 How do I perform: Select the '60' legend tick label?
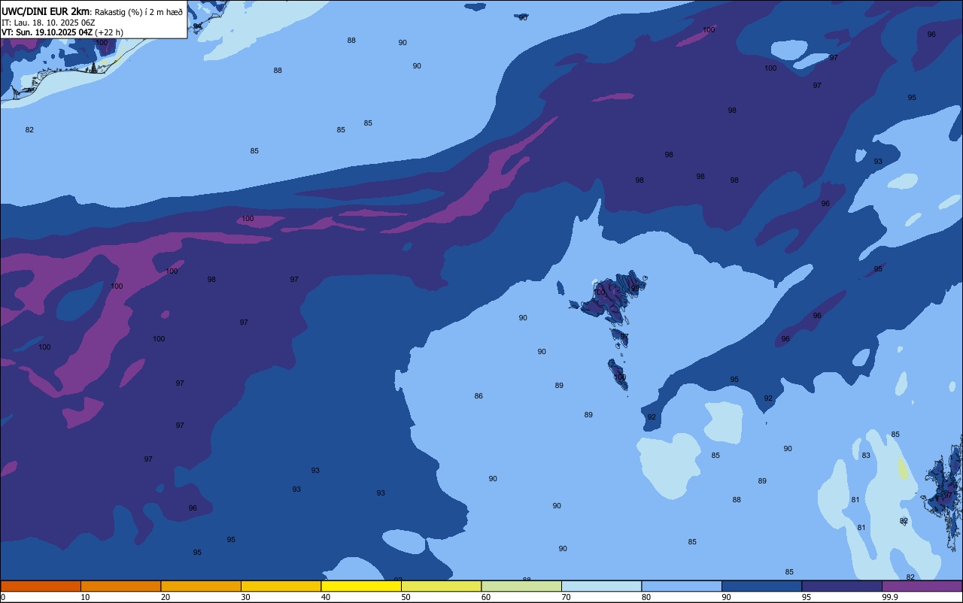pyautogui.click(x=486, y=597)
